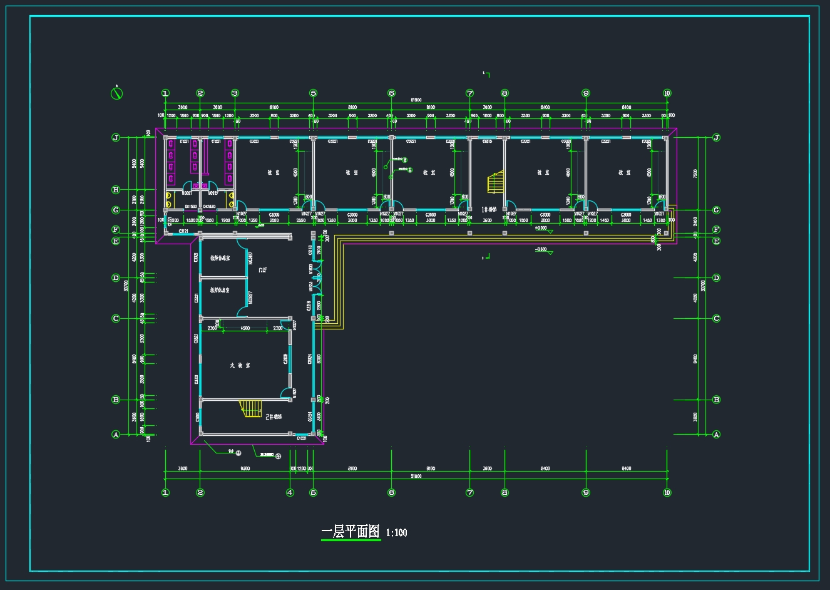The image size is (830, 590).
Task: Click the 7500 dimension on right side
Action: (695, 173)
